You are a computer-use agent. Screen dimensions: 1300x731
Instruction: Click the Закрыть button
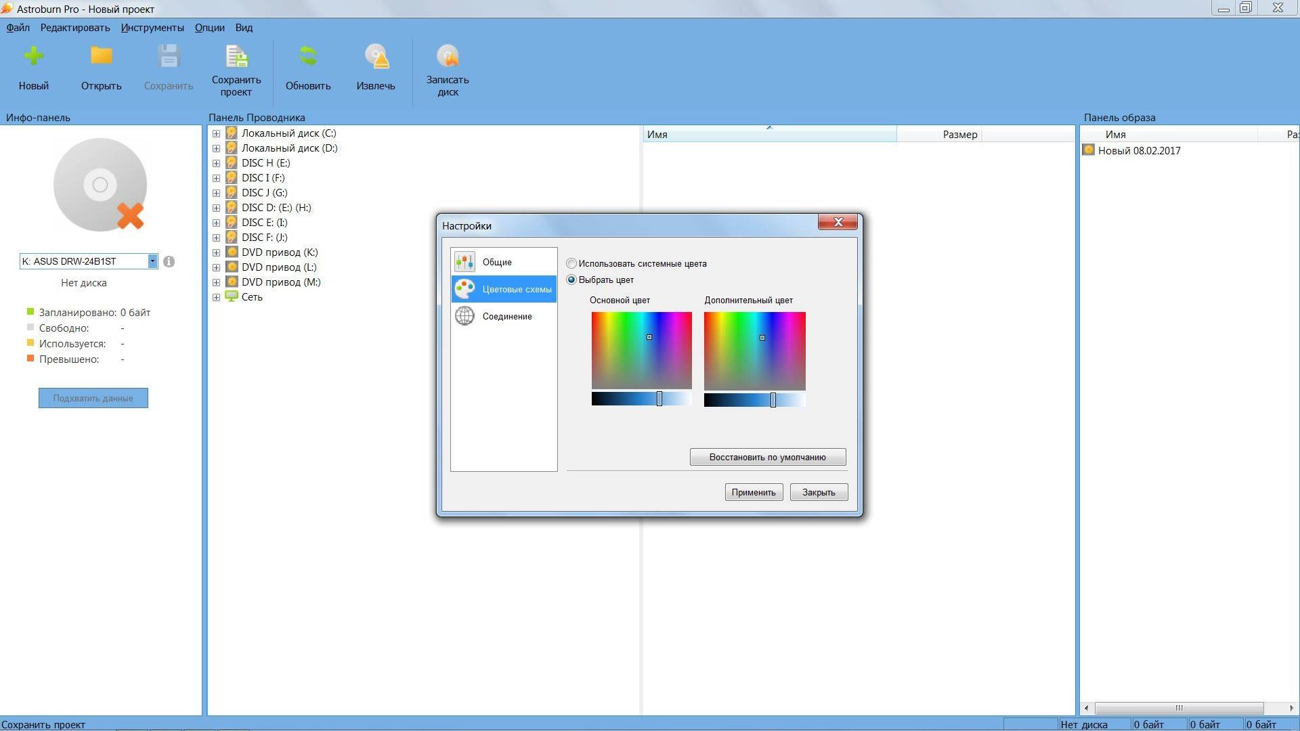point(819,492)
